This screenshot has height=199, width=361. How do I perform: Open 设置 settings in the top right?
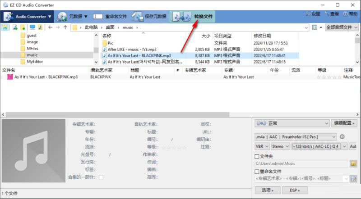point(313,14)
